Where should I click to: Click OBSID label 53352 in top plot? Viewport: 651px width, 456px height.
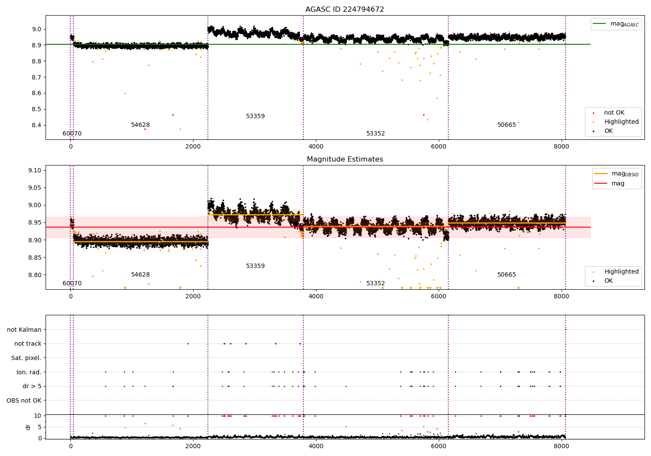[x=375, y=134]
